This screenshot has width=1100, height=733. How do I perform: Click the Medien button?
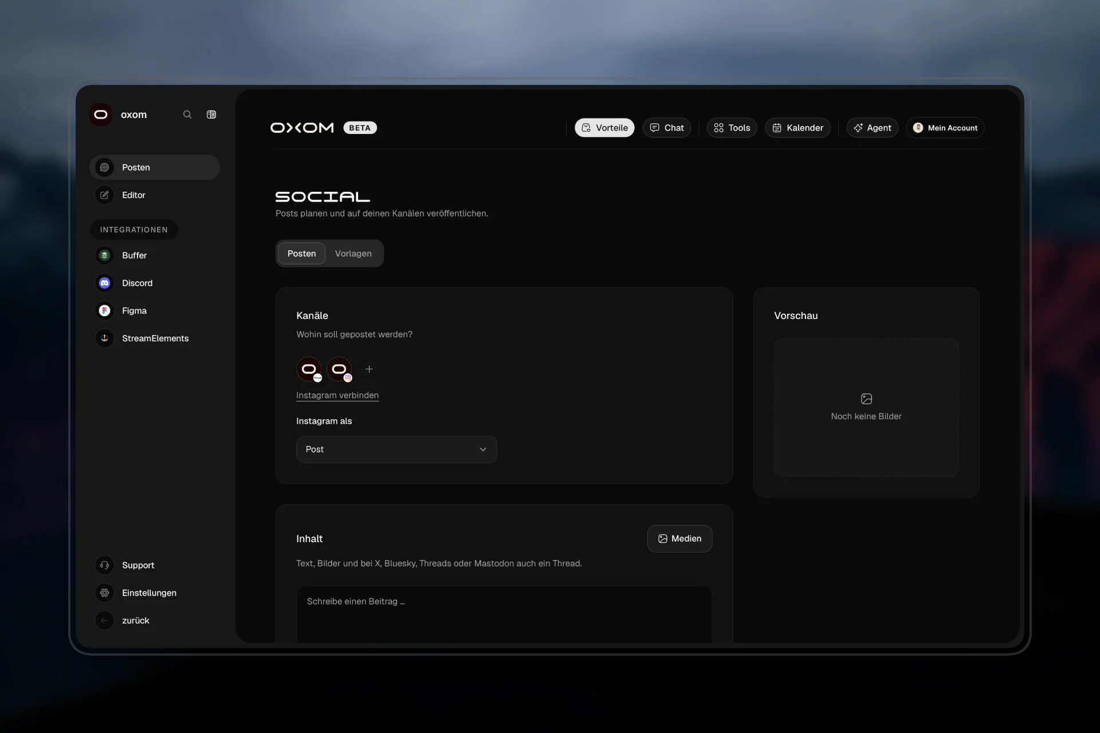coord(679,539)
